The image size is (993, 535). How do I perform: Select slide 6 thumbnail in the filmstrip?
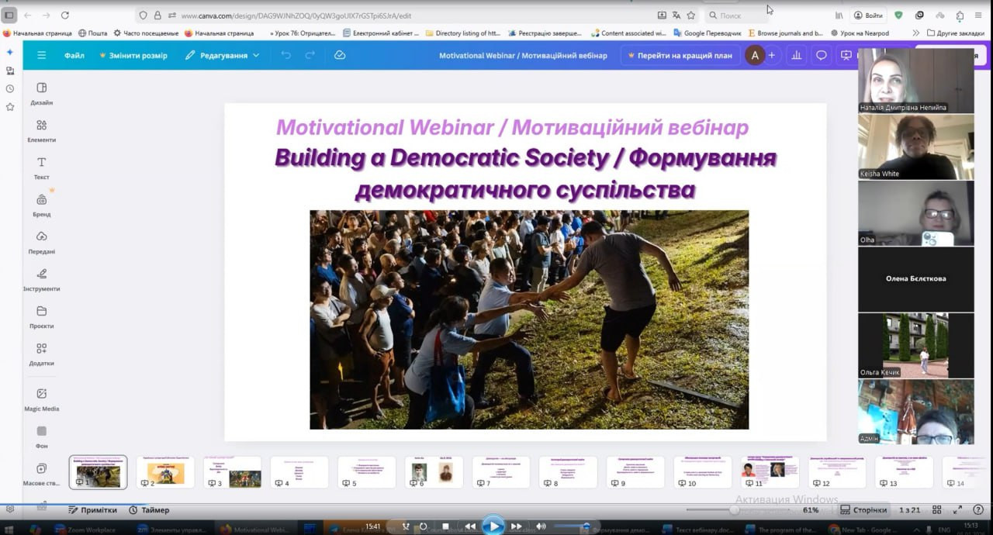[434, 472]
